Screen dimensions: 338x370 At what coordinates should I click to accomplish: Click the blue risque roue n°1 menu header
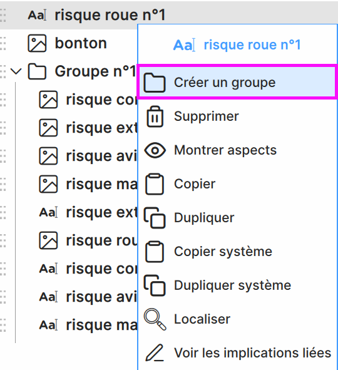point(237,44)
